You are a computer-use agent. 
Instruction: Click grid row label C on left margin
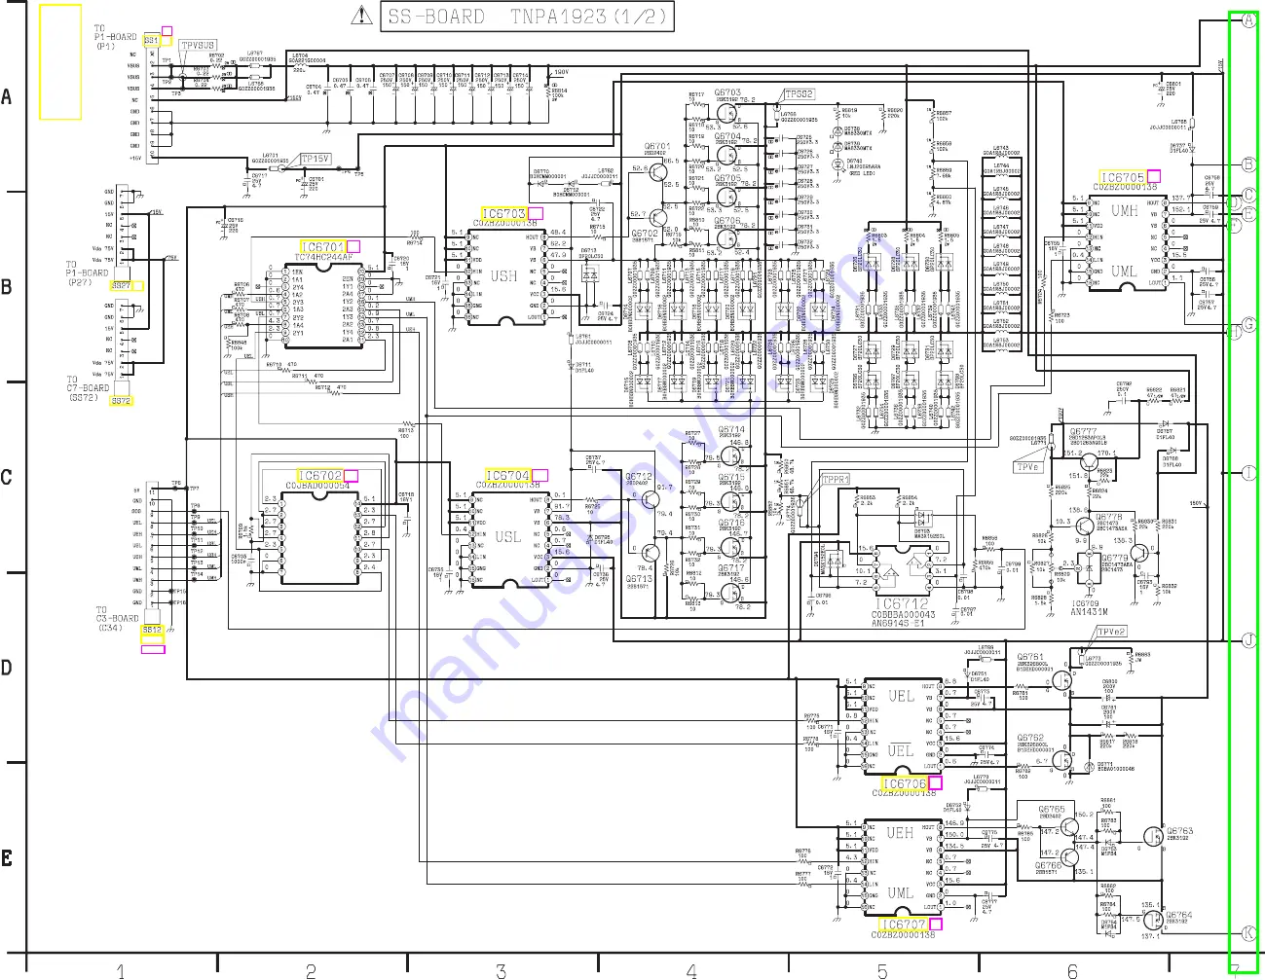click(7, 478)
